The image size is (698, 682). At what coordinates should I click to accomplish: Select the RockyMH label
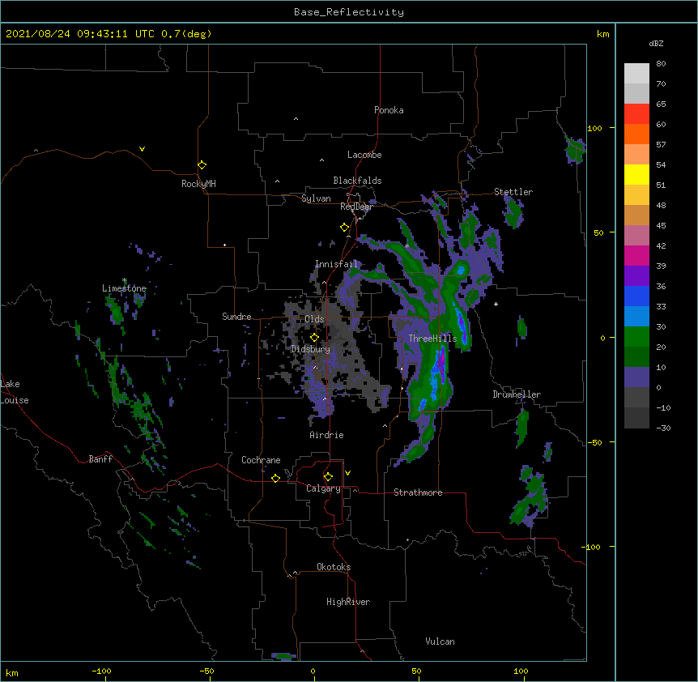click(198, 184)
